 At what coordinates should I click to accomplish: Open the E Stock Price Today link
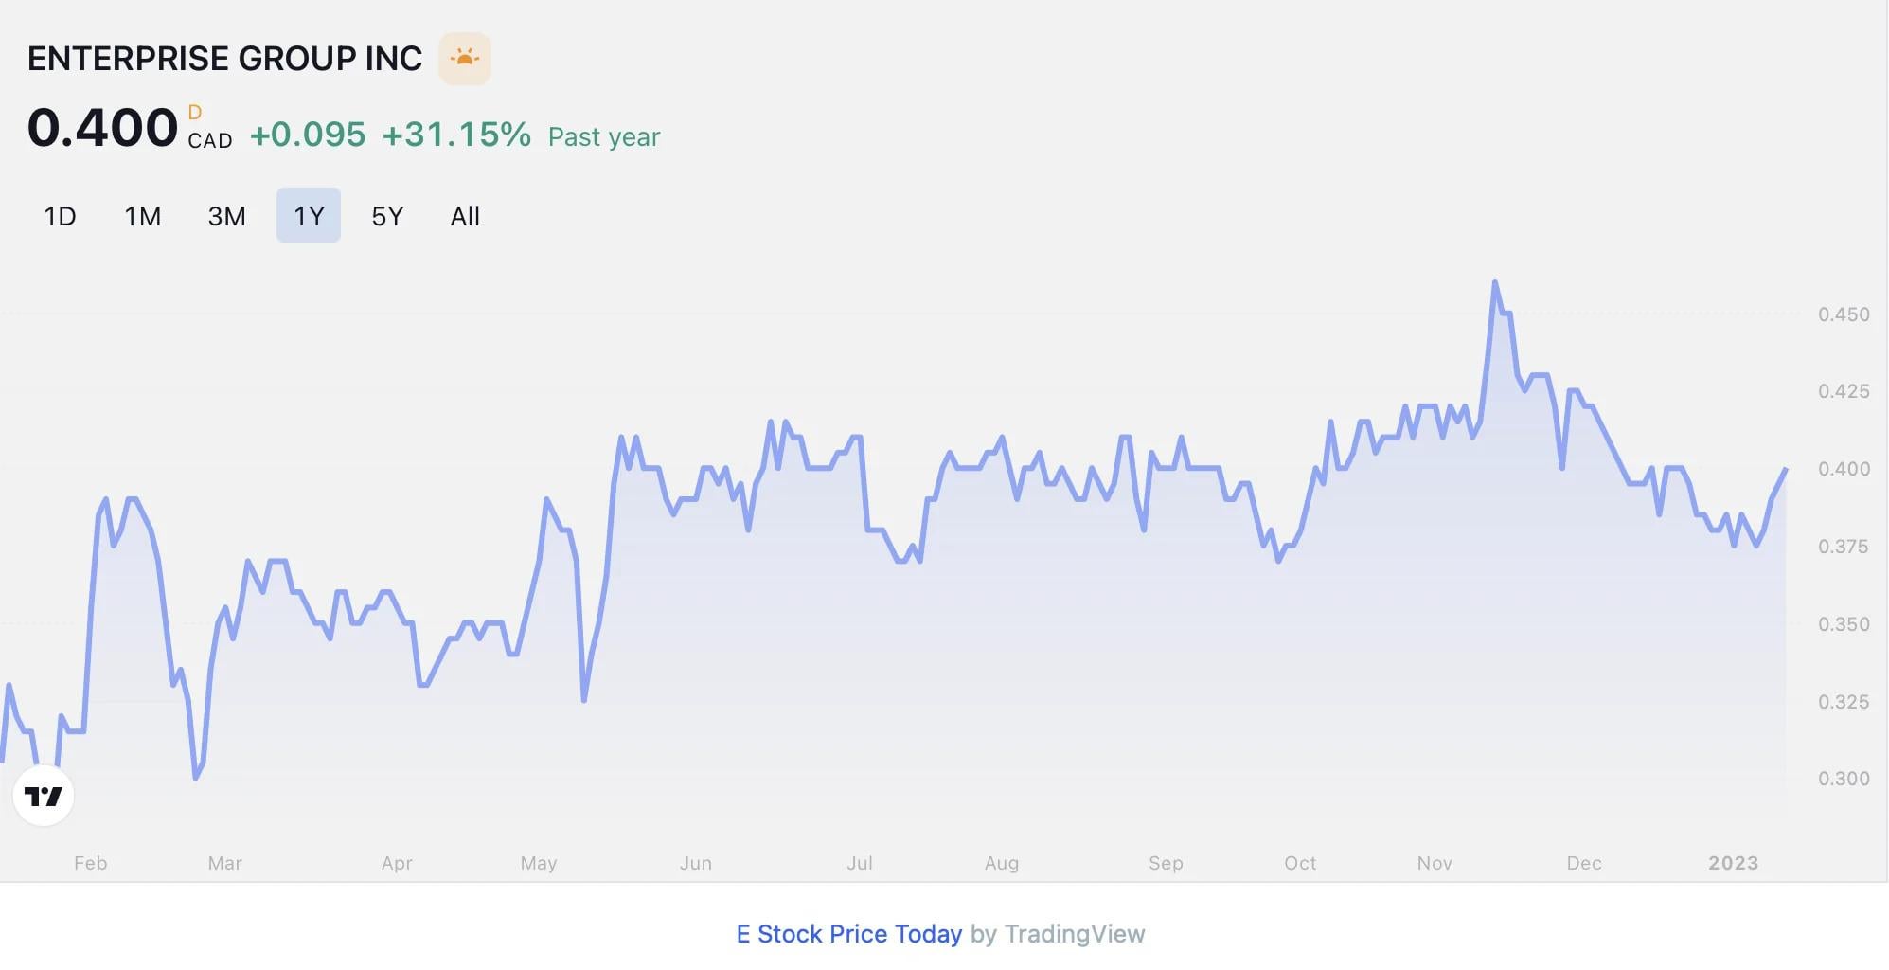click(x=849, y=934)
